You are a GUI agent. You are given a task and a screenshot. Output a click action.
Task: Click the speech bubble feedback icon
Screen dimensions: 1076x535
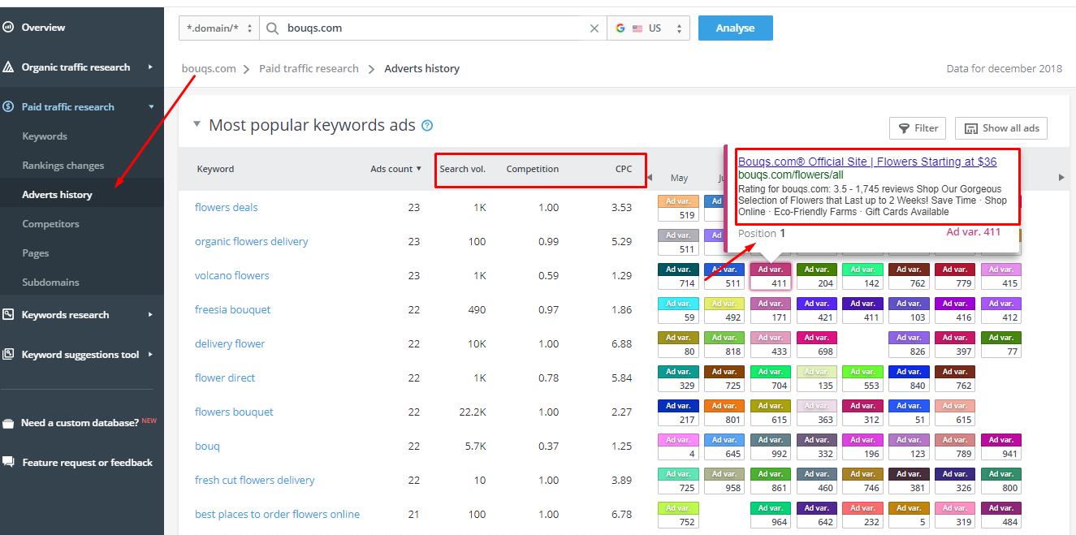(8, 462)
